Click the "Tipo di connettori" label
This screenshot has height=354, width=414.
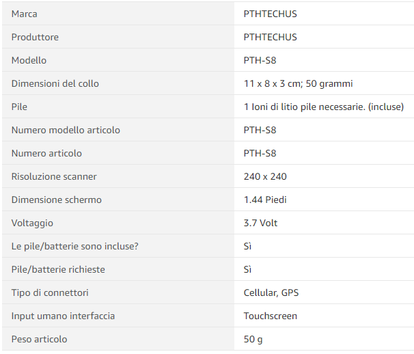click(x=50, y=292)
